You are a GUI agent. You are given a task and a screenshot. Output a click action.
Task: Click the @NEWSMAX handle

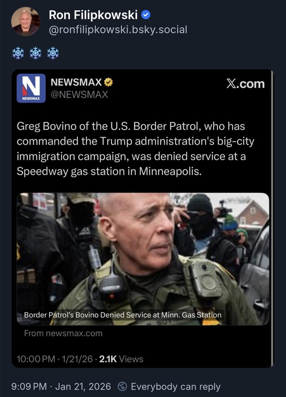pyautogui.click(x=79, y=95)
